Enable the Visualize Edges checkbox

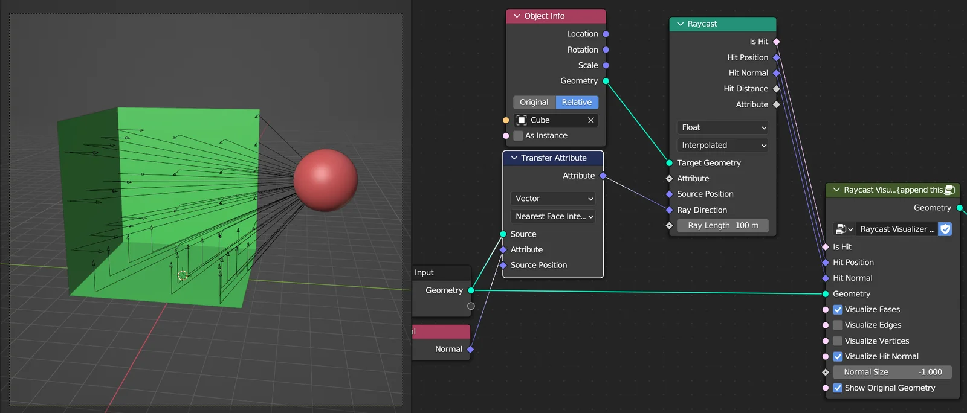click(838, 325)
